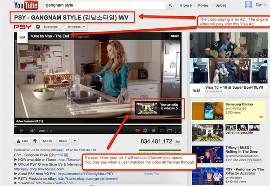Click the likes and dislikes rating bar
The height and width of the screenshot is (186, 270).
click(160, 150)
